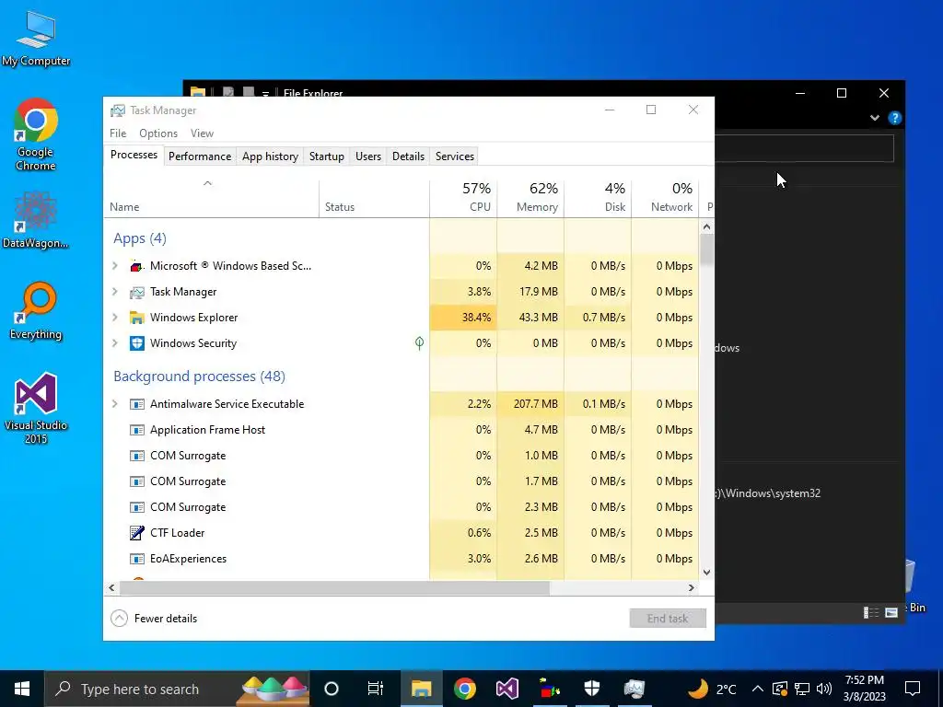Expand the Microsoft Windows Based Script process
943x707 pixels.
click(x=115, y=266)
